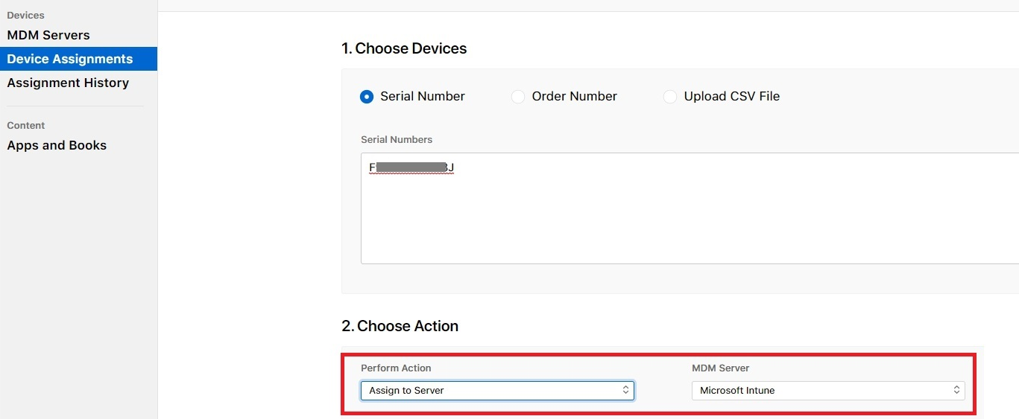Image resolution: width=1019 pixels, height=419 pixels.
Task: Click the Devices sidebar group label
Action: click(x=25, y=15)
